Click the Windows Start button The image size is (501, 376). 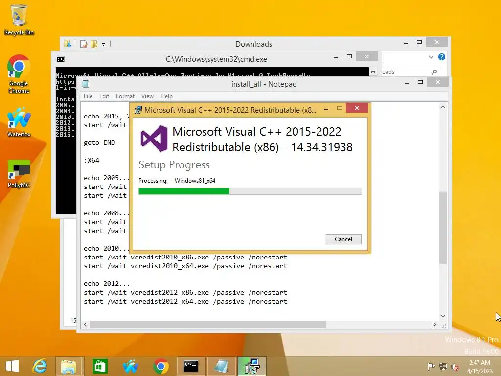pos(12,366)
